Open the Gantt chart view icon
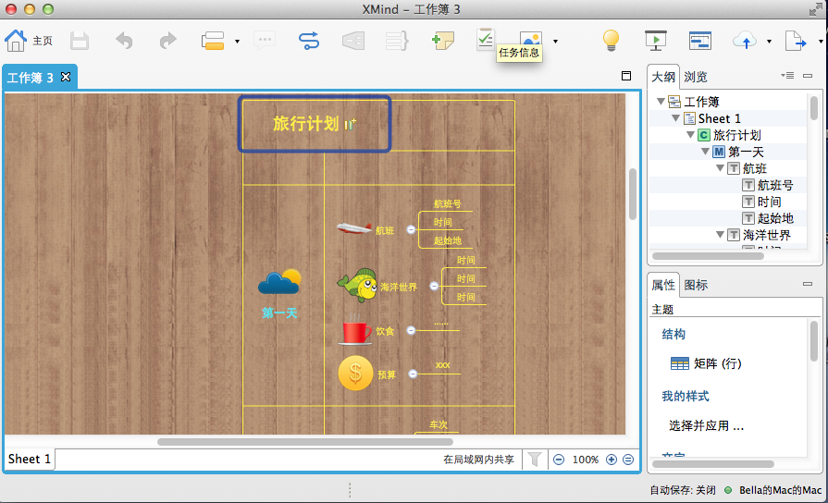Viewport: 828px width, 503px height. coord(700,41)
